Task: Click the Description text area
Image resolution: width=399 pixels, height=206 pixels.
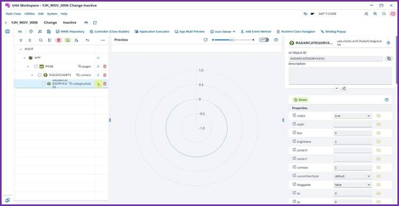Action: 340,76
